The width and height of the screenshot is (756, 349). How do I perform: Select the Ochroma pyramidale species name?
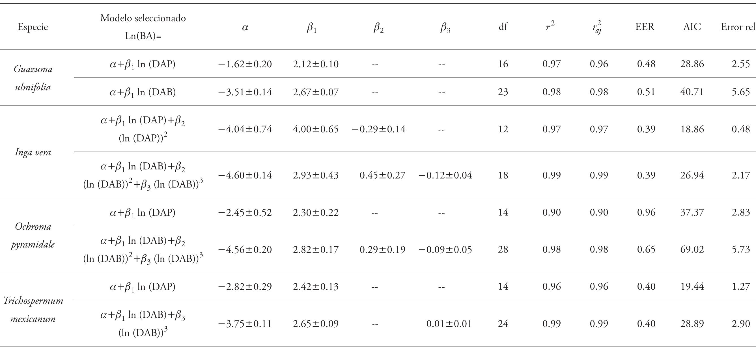click(x=33, y=235)
